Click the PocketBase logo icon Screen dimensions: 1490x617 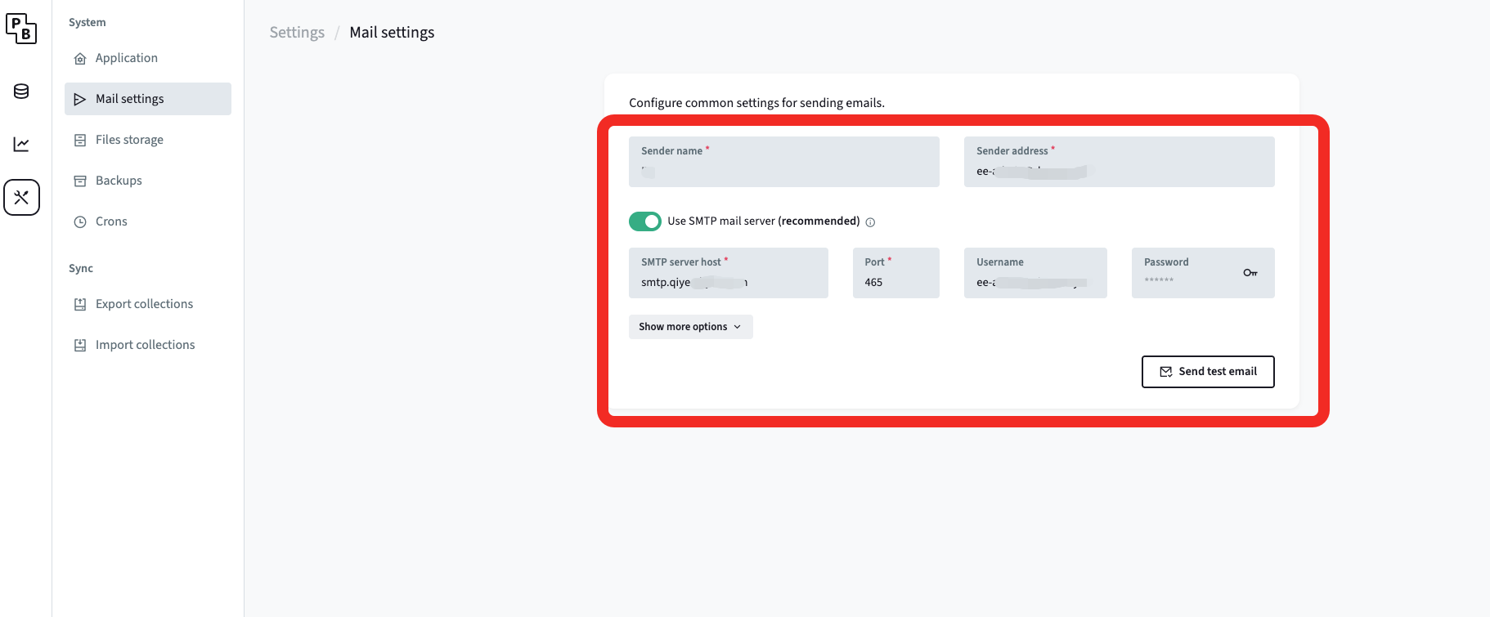coord(21,29)
